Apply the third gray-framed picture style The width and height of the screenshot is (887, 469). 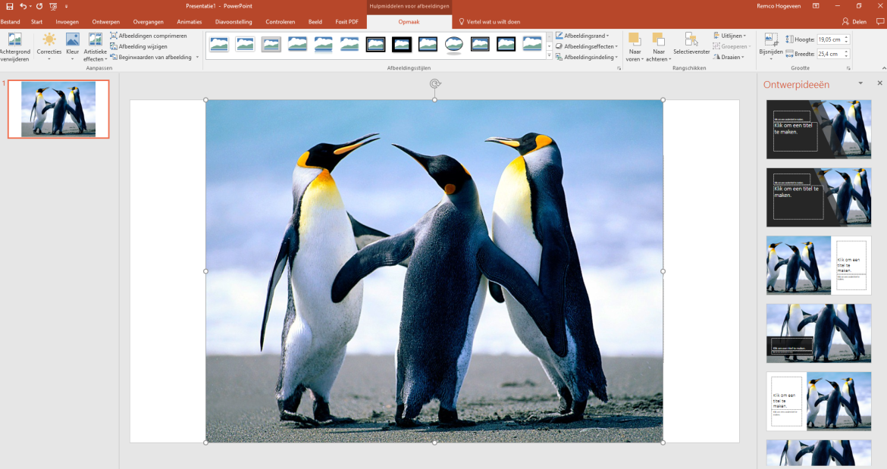pyautogui.click(x=271, y=44)
